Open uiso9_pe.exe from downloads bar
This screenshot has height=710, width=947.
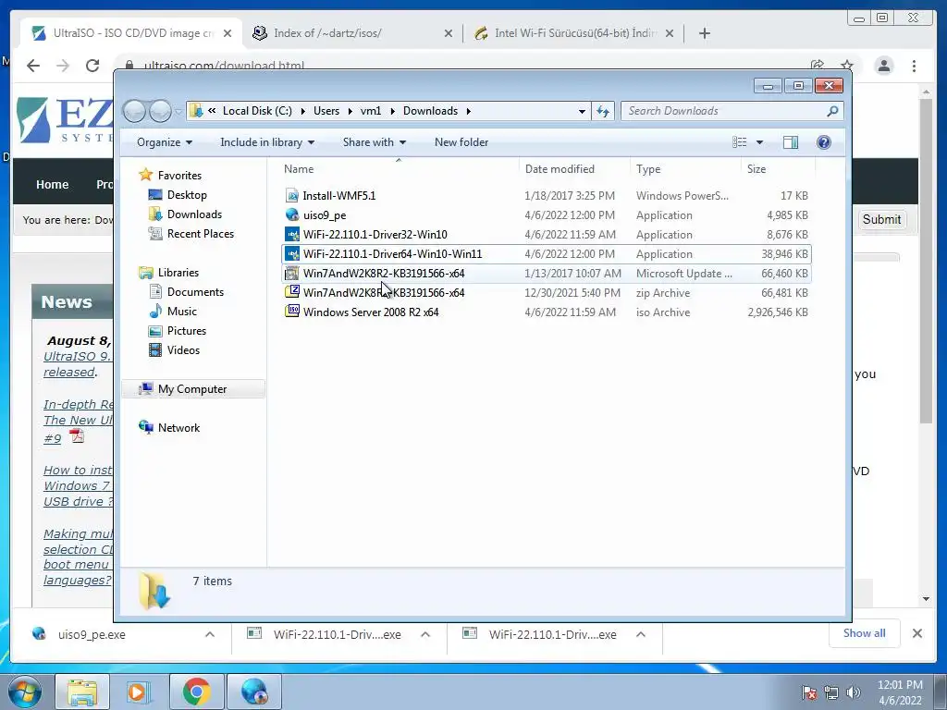(x=92, y=634)
